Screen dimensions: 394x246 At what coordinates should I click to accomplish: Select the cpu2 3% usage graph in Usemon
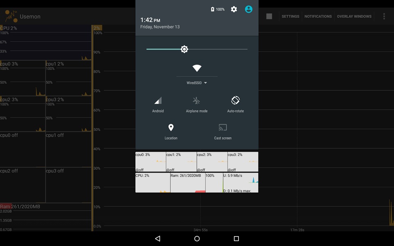tap(23, 114)
